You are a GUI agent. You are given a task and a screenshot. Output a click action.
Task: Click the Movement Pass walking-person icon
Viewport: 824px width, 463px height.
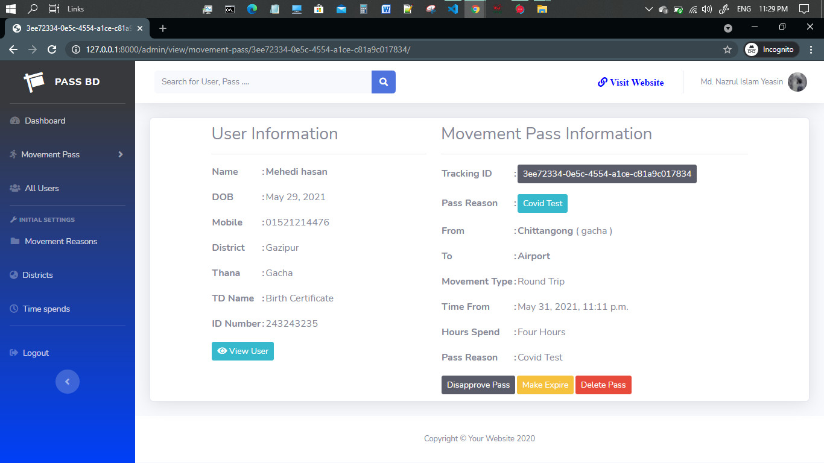coord(13,154)
